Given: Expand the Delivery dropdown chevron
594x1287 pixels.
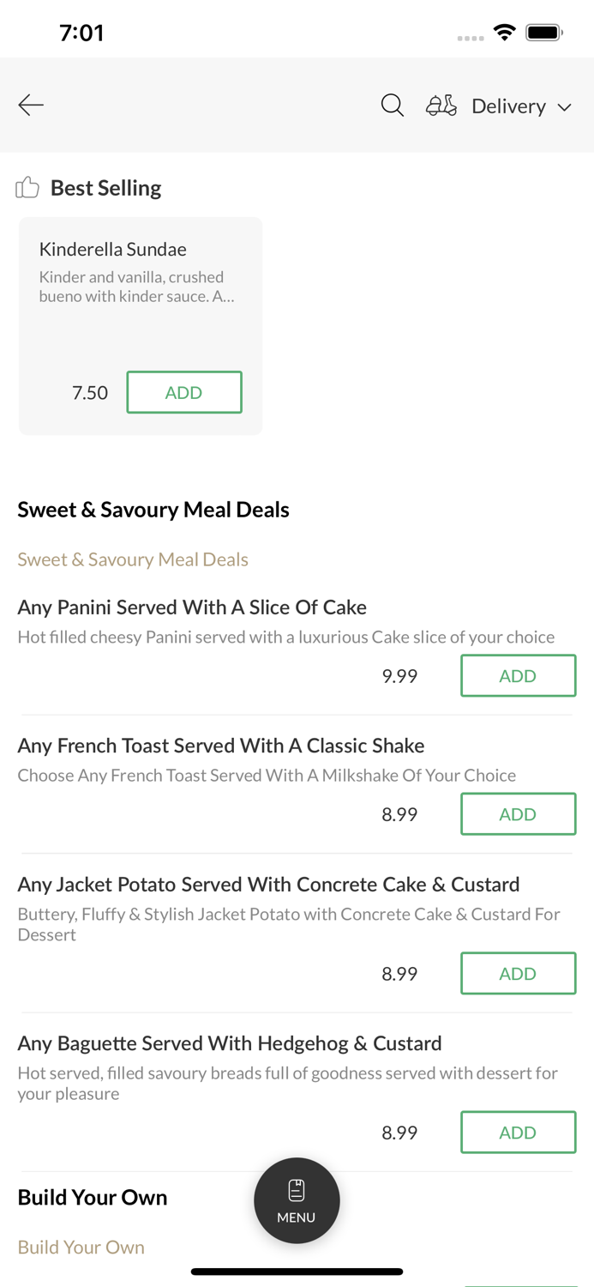Looking at the screenshot, I should pyautogui.click(x=565, y=107).
